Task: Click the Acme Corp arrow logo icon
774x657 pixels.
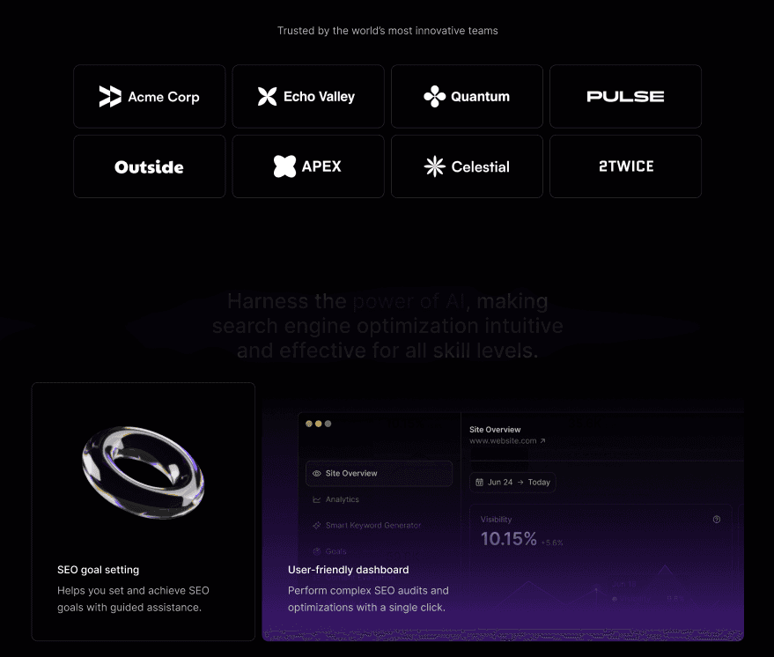Action: (x=108, y=96)
